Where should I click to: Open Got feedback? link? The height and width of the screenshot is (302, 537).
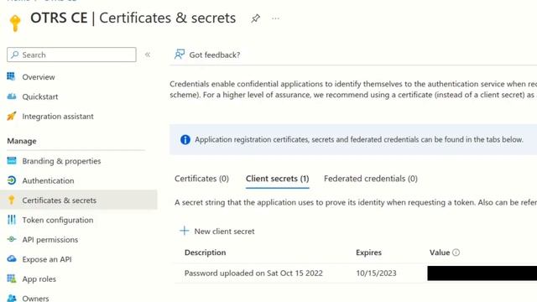pos(215,55)
